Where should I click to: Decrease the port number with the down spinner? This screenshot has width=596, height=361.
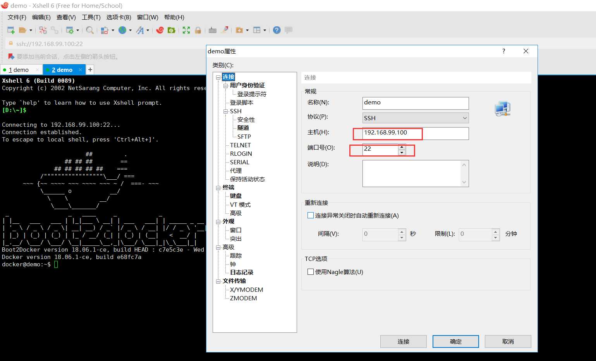pos(402,152)
